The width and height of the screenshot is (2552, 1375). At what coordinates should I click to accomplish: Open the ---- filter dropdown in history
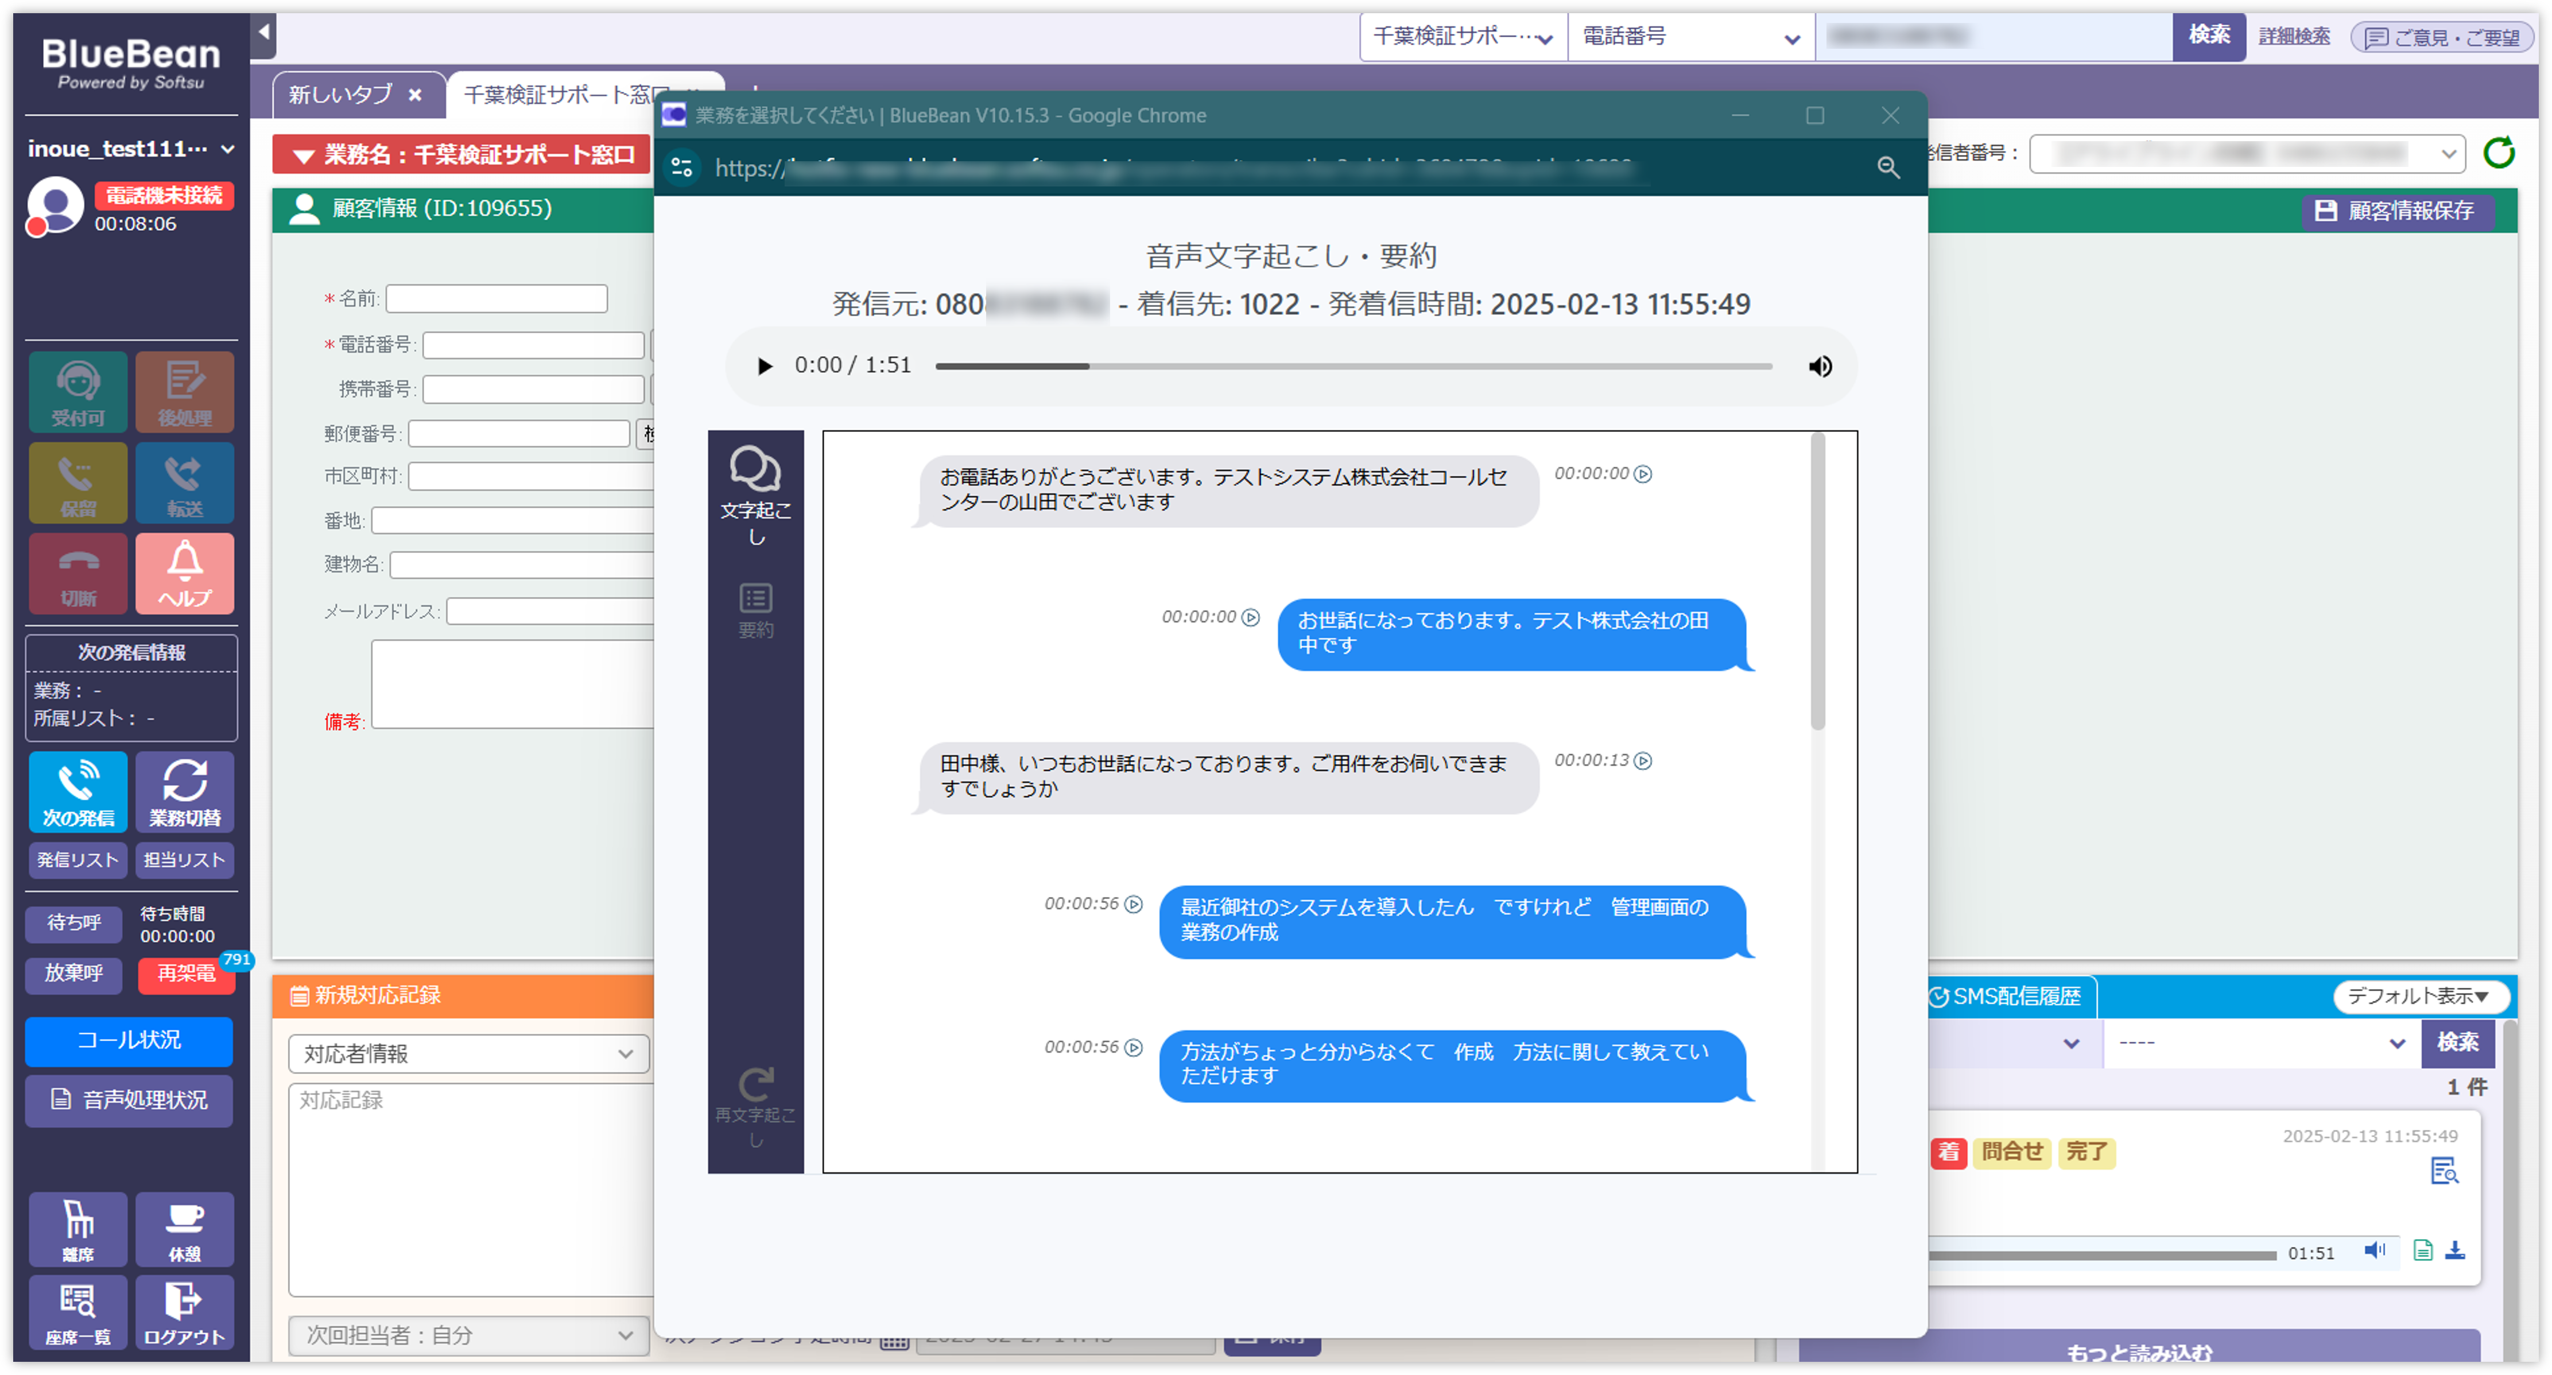[2261, 1043]
